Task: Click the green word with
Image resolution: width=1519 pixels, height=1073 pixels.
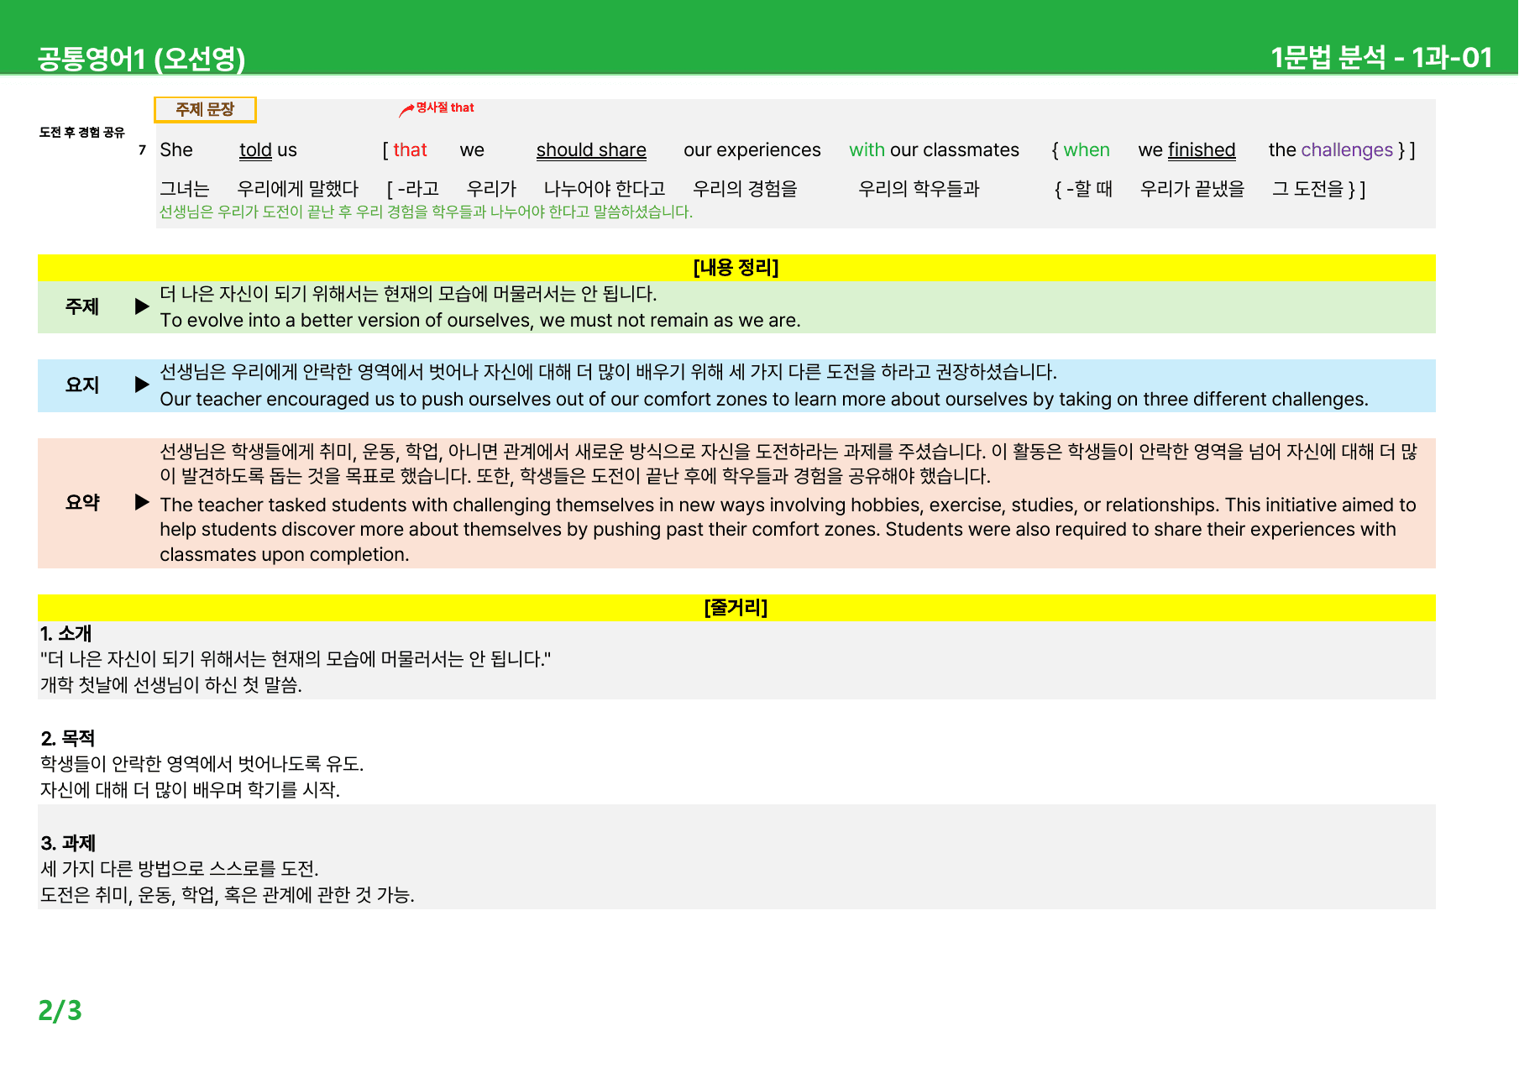Action: click(x=867, y=150)
